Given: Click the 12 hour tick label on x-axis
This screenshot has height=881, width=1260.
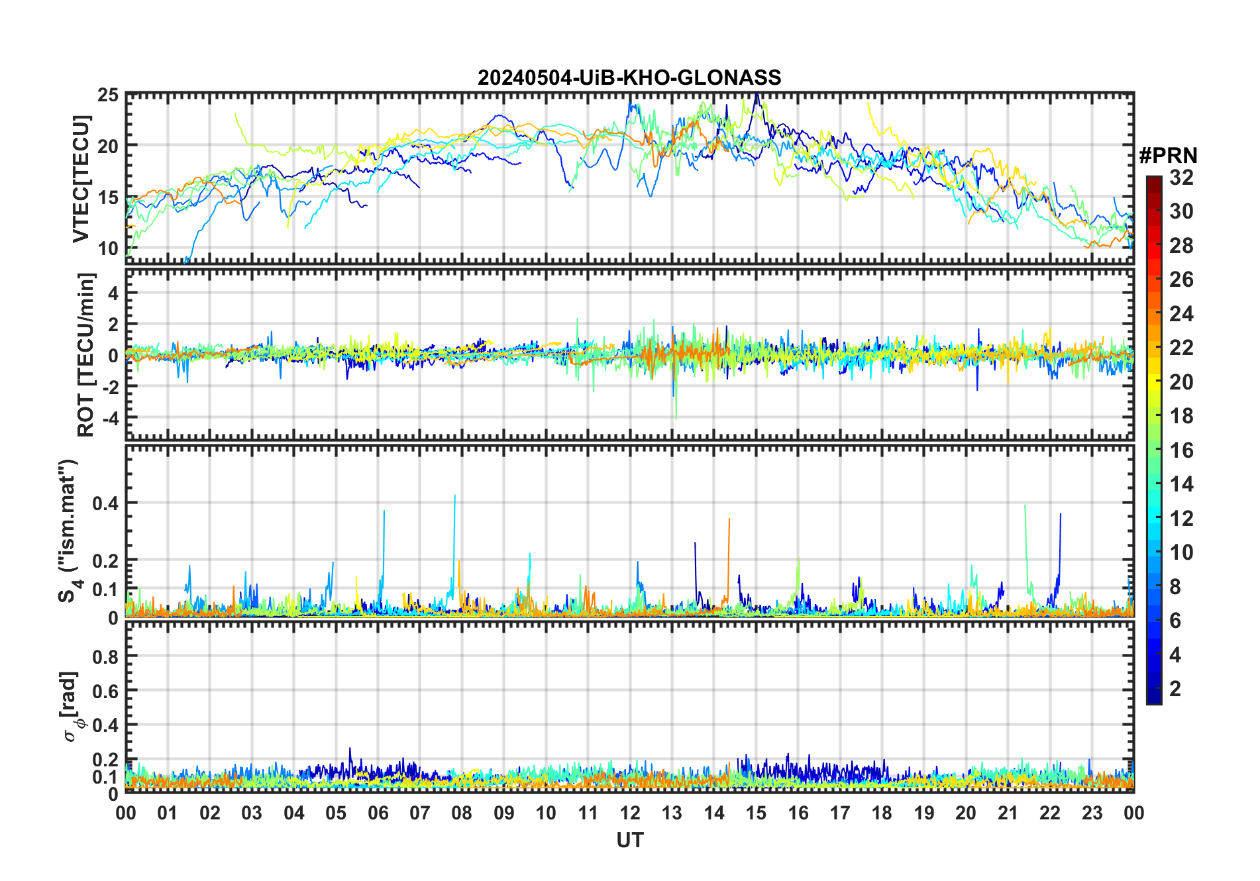Looking at the screenshot, I should click(x=630, y=813).
